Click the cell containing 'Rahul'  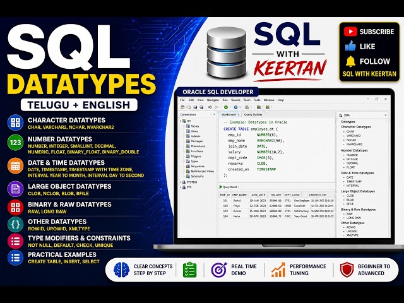point(239,201)
